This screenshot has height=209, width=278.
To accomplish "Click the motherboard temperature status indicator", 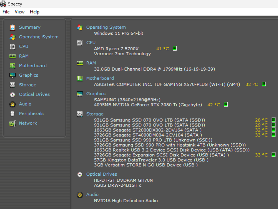I will coord(264,84).
